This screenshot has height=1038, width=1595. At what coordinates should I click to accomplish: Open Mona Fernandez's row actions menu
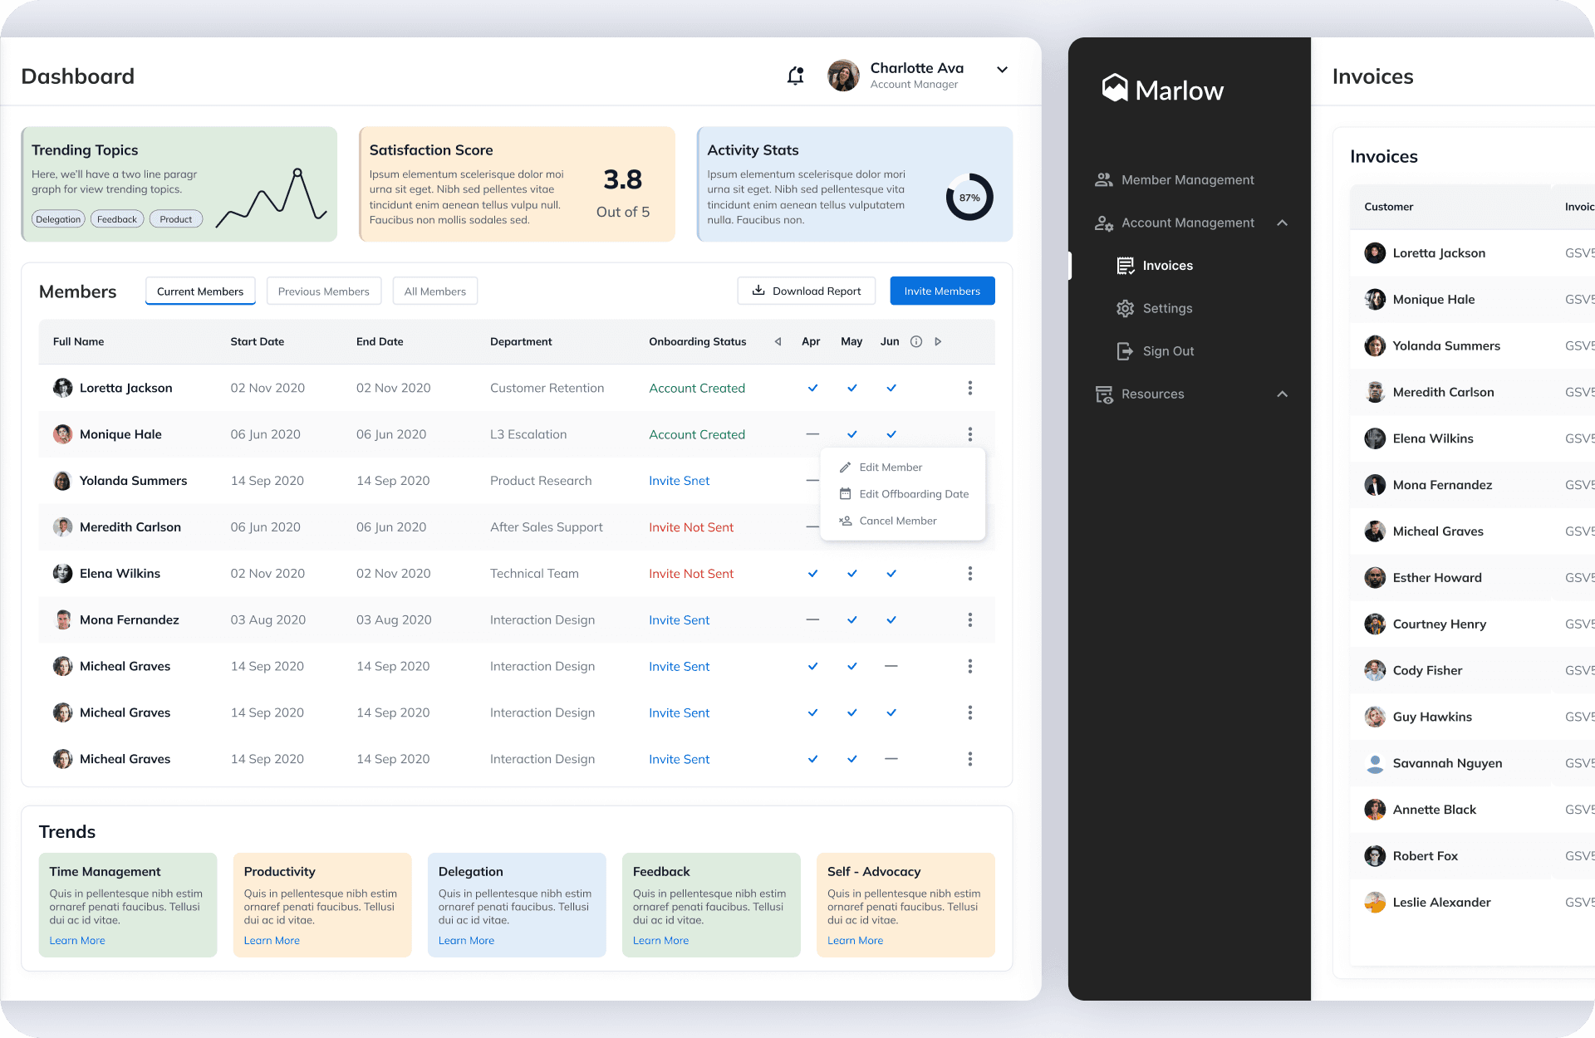click(x=969, y=620)
